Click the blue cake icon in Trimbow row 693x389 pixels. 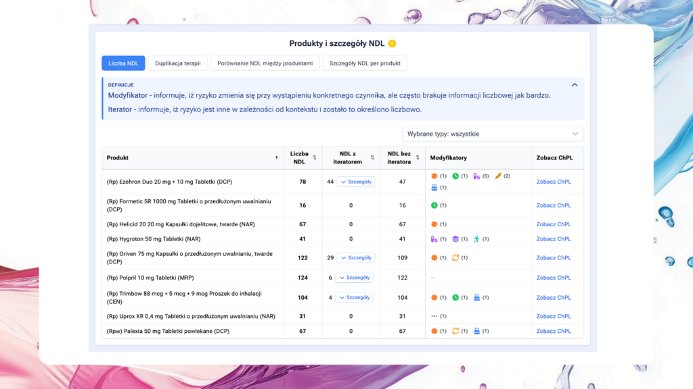[476, 298]
